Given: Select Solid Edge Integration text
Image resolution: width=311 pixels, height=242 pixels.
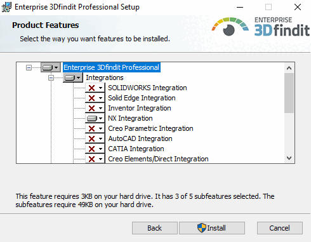Looking at the screenshot, I should pos(142,98).
